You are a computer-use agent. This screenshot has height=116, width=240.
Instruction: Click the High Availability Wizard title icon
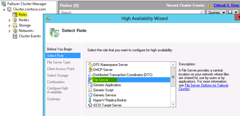coord(48,18)
